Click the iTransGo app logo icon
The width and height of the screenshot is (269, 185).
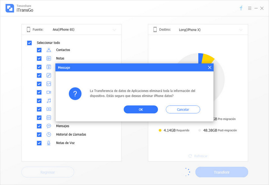[10, 8]
